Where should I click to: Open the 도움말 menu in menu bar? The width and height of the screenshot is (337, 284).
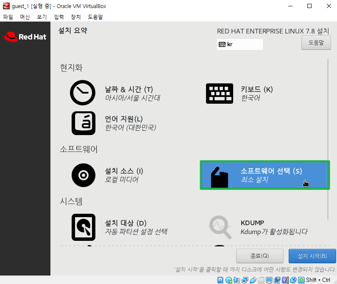tap(95, 17)
